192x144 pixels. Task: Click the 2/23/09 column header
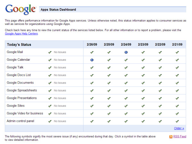(143, 44)
